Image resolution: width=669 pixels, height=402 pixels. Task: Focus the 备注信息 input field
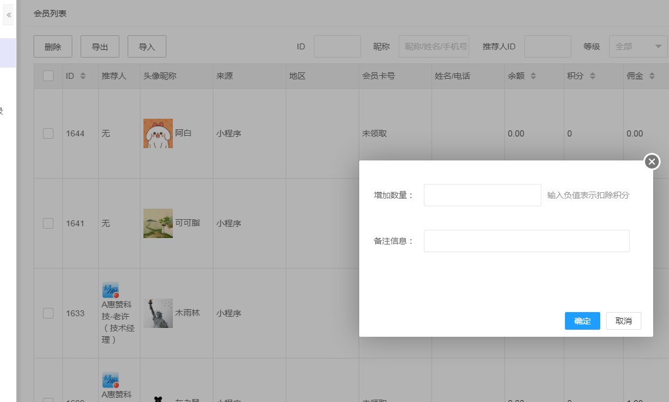pyautogui.click(x=527, y=241)
